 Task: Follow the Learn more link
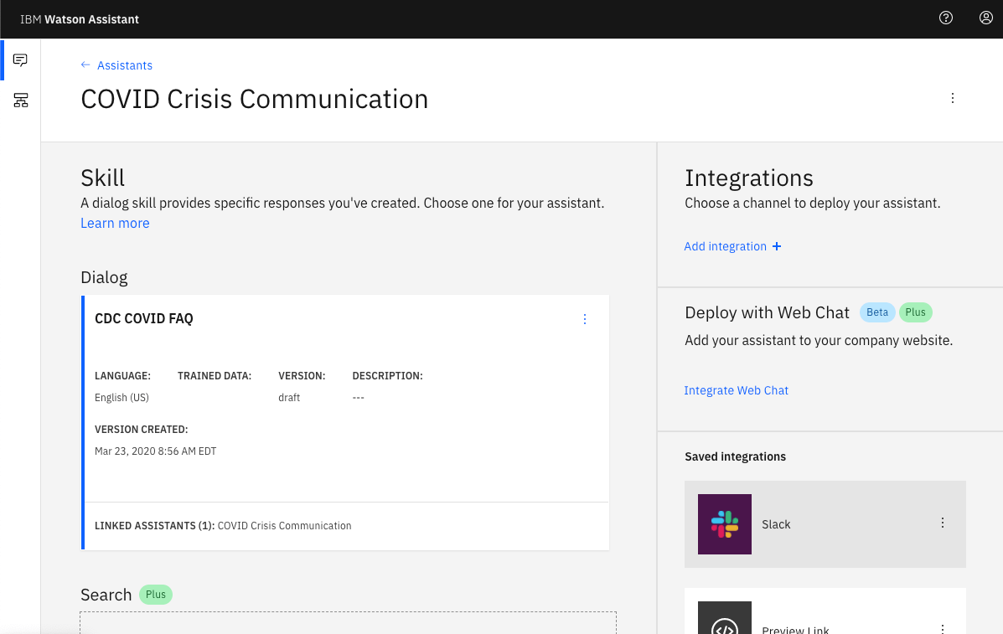[115, 223]
